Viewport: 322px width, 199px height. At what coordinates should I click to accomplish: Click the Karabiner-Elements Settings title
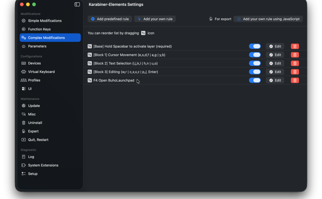coord(116,4)
